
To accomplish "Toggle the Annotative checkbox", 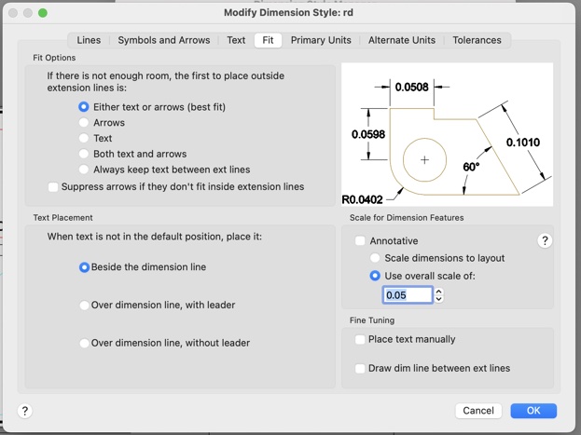I will tap(360, 241).
